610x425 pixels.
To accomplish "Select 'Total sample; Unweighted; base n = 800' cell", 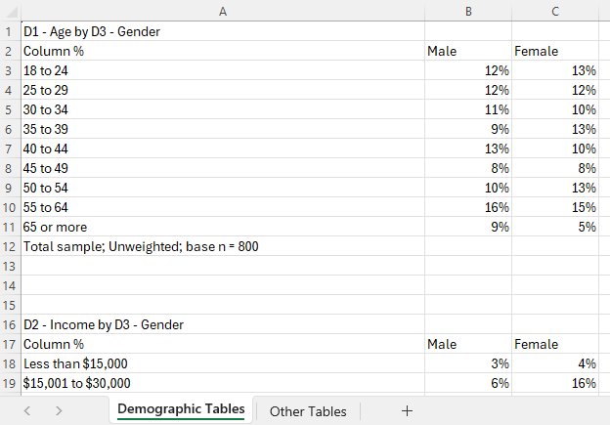I will [223, 246].
